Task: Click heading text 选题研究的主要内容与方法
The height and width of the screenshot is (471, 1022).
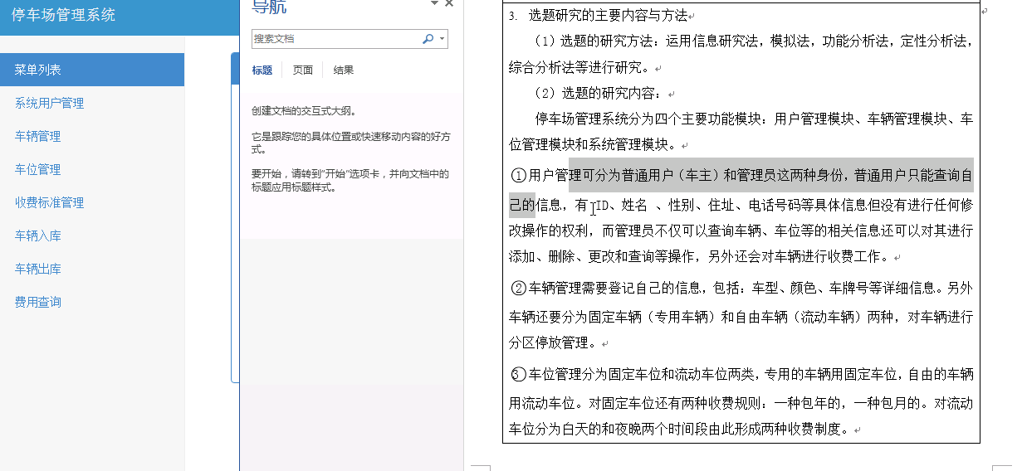Action: click(608, 16)
